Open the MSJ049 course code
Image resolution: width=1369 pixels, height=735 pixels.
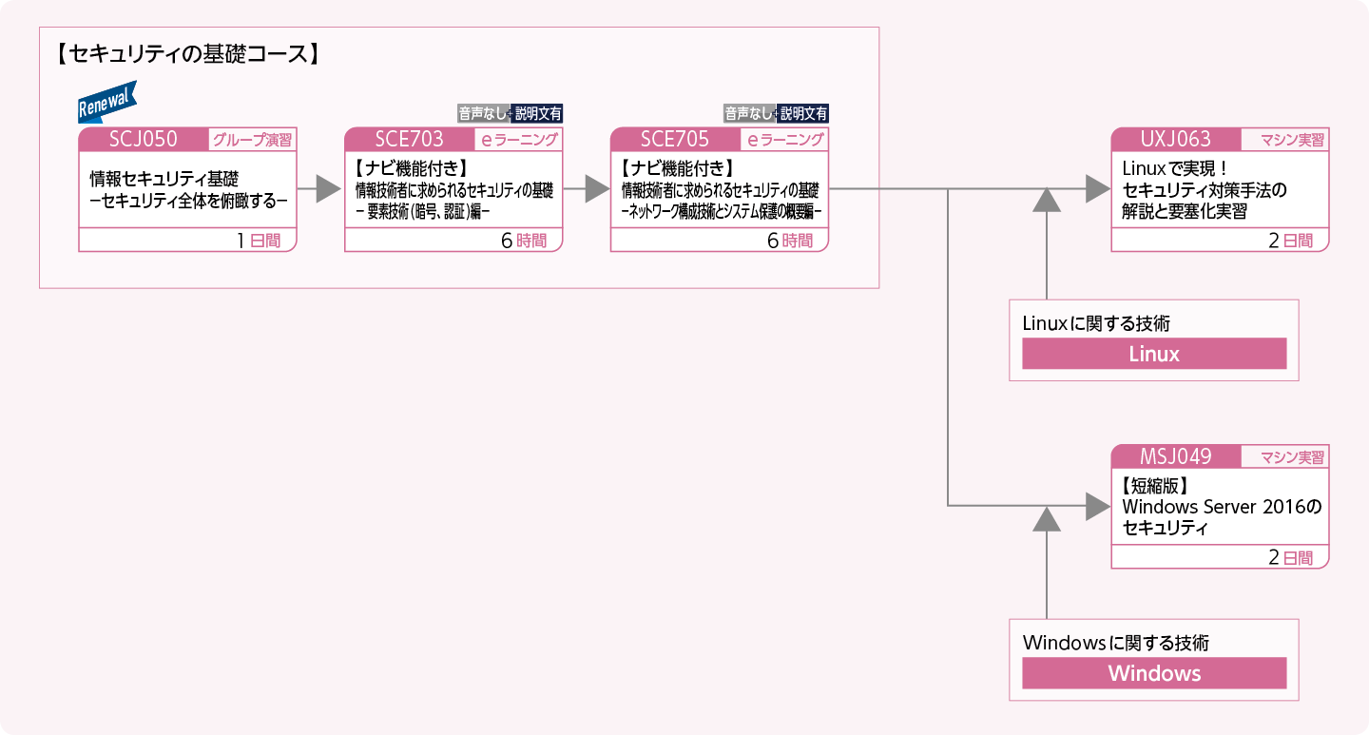pyautogui.click(x=1176, y=456)
